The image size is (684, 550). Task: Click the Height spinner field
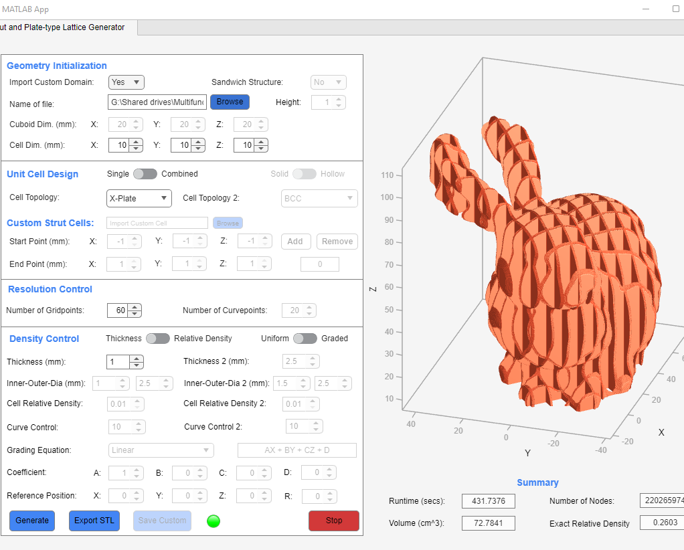tap(329, 102)
